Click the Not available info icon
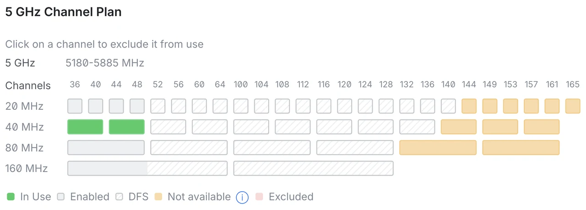586x210 pixels. (x=242, y=197)
